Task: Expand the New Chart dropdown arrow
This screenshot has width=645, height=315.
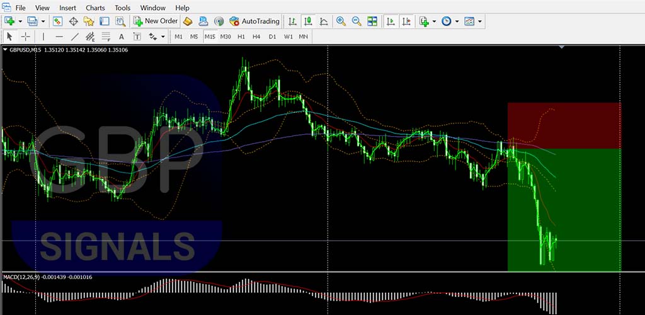Action: (20, 21)
